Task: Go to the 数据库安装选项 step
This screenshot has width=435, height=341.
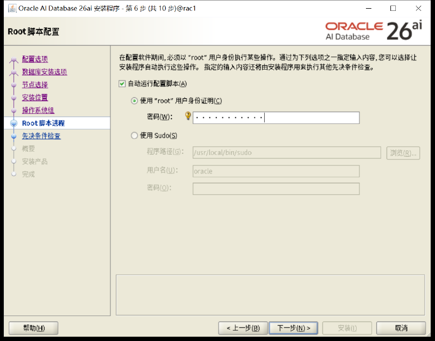Action: (45, 72)
